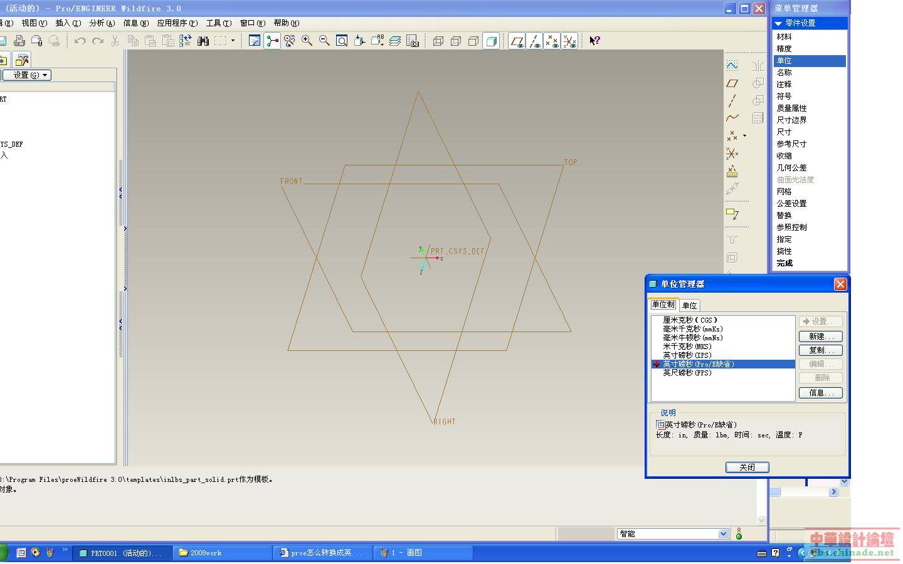Select the Datum Axis tool in the right toolbar

tap(732, 100)
